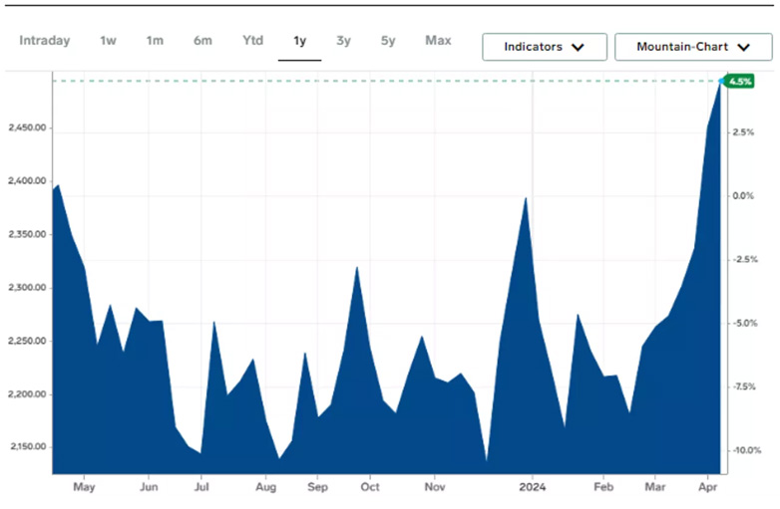Click the active 1y range tab
This screenshot has height=509, width=780.
[x=299, y=41]
